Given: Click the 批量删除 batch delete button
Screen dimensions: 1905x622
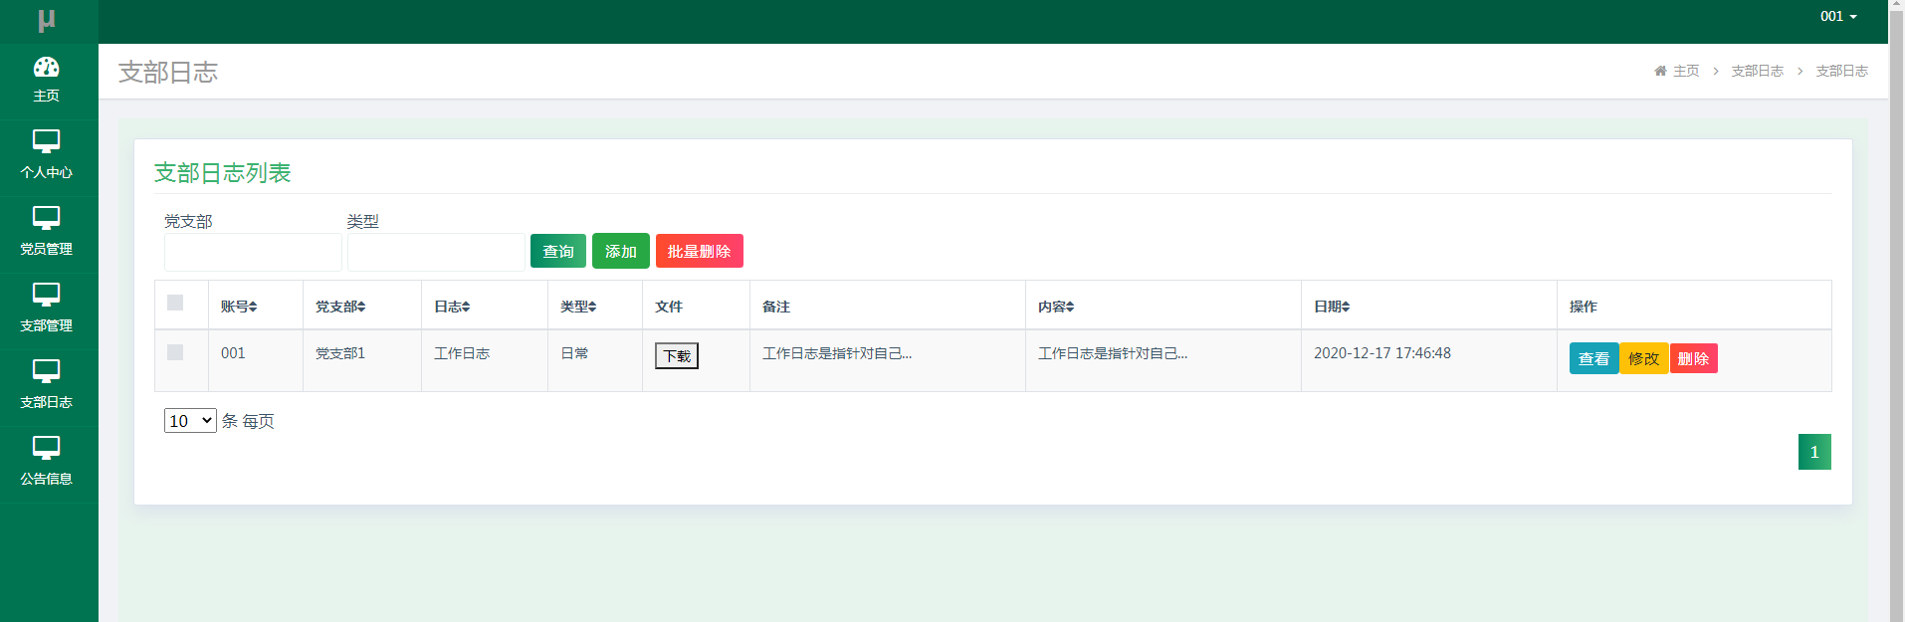Looking at the screenshot, I should click(700, 251).
